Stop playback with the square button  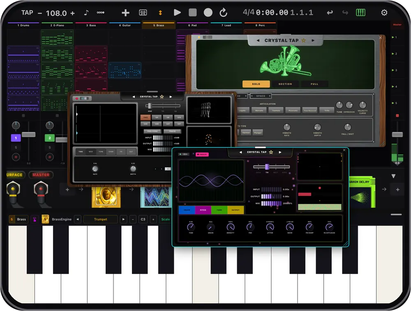coord(193,13)
